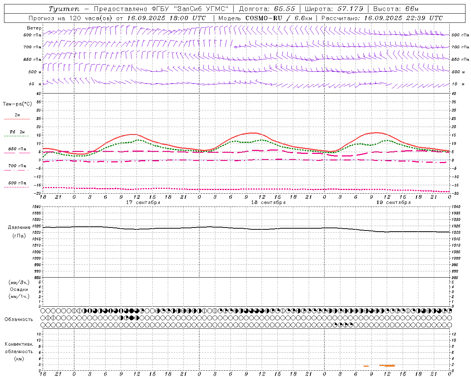Click the short orange convective bar left of 9 on 19 сентября
471x377 pixels.
pos(366,366)
